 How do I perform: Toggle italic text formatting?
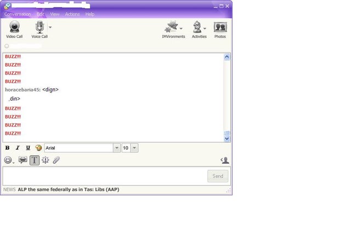click(18, 148)
